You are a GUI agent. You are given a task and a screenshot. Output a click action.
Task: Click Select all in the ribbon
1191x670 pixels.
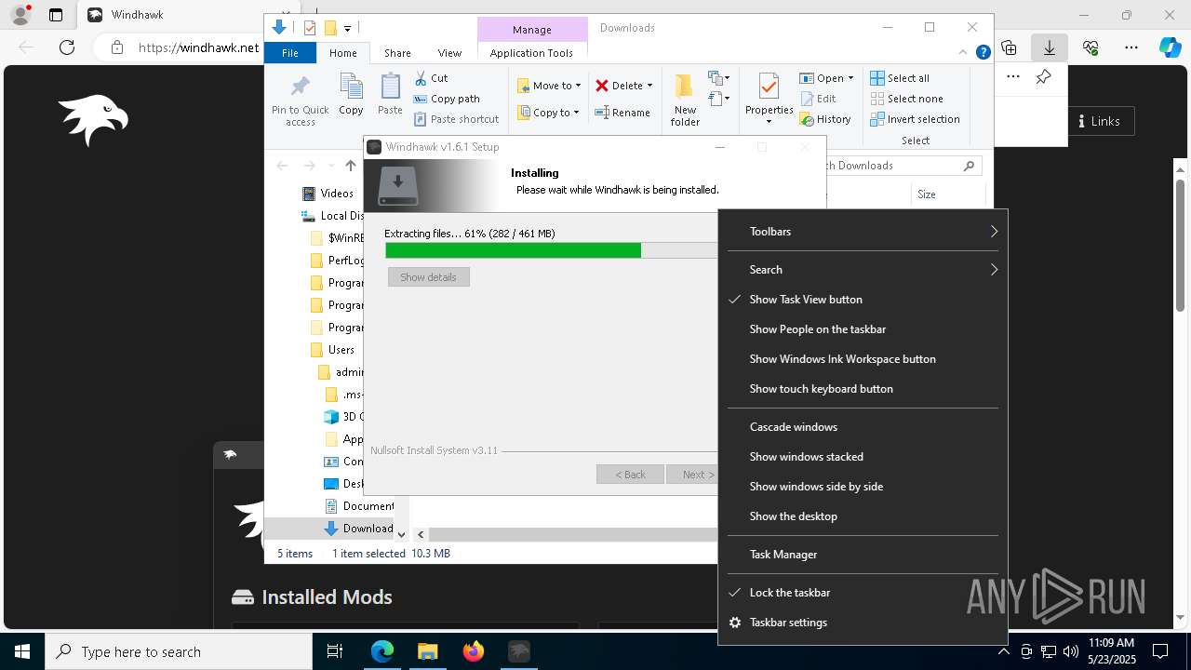(x=900, y=78)
